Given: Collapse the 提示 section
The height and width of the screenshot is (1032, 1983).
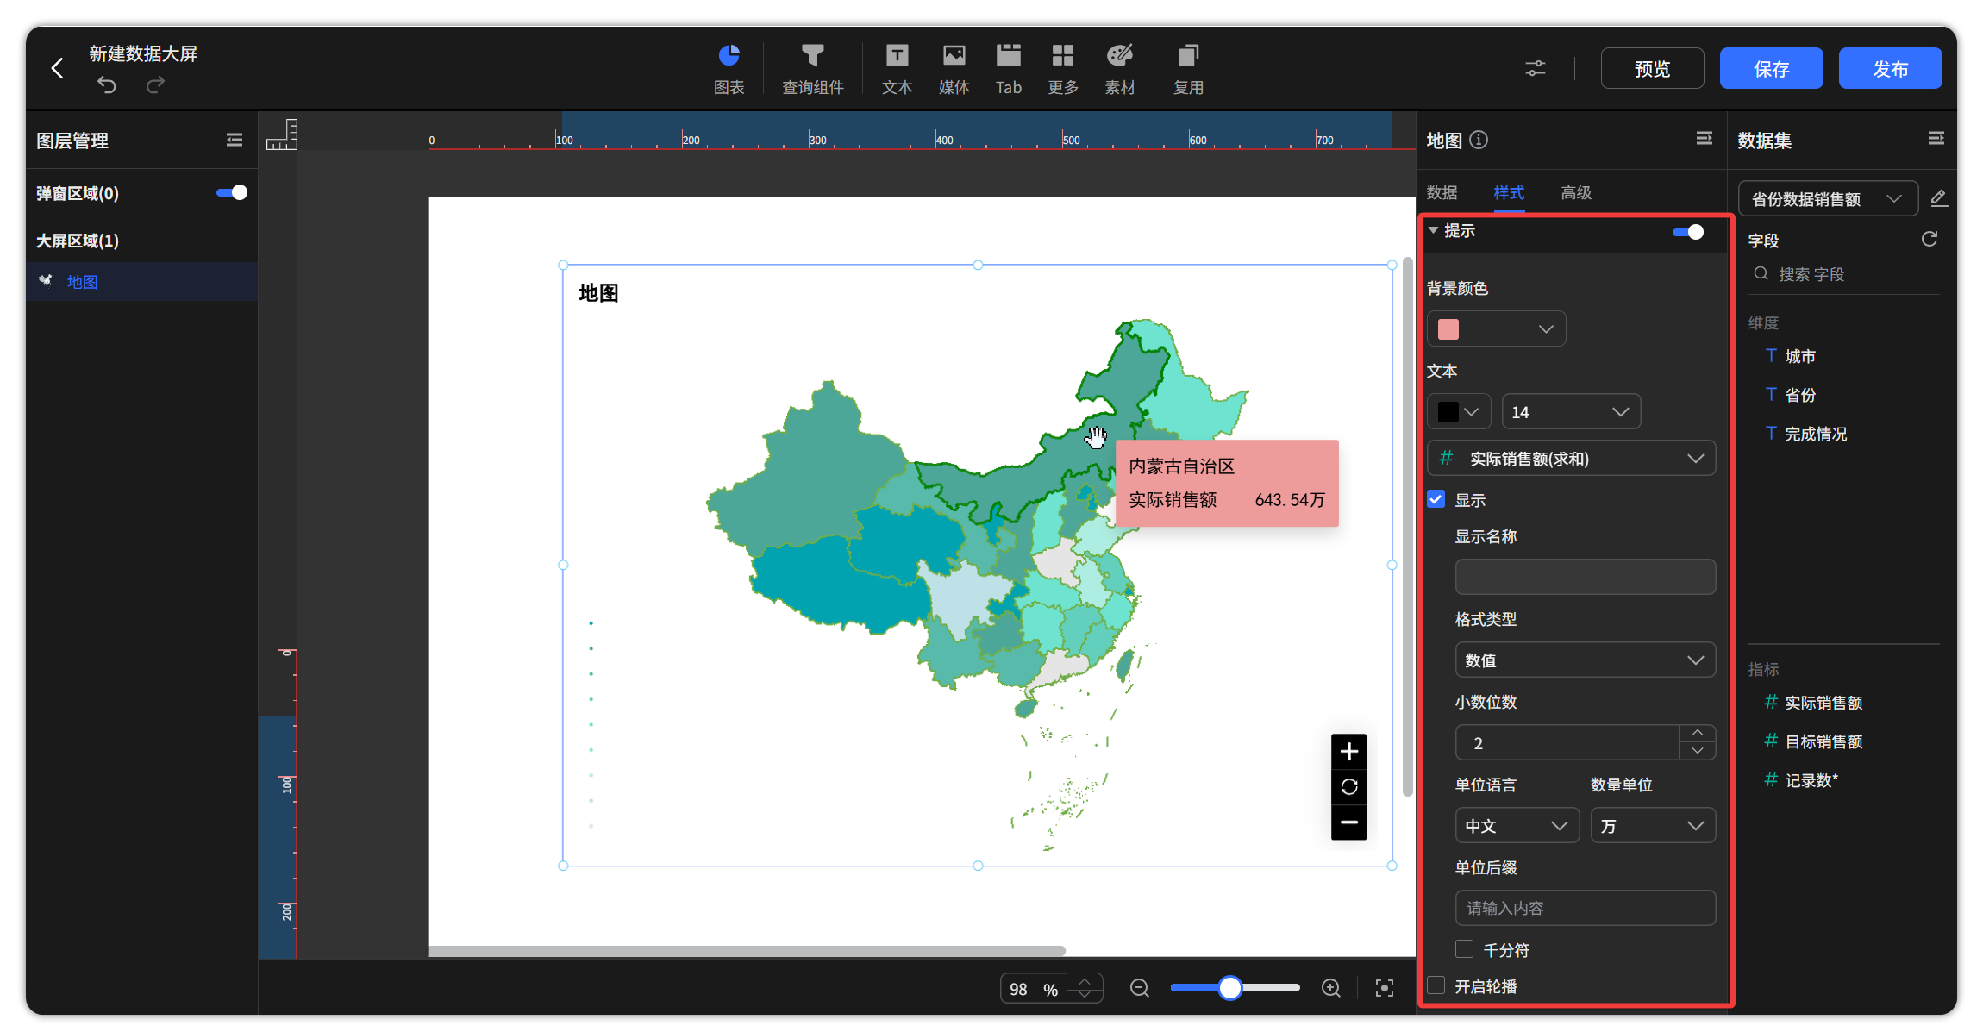Looking at the screenshot, I should (x=1433, y=231).
